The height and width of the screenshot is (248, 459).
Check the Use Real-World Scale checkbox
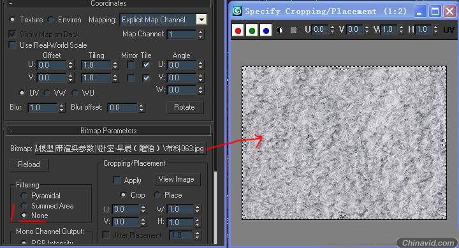12,45
